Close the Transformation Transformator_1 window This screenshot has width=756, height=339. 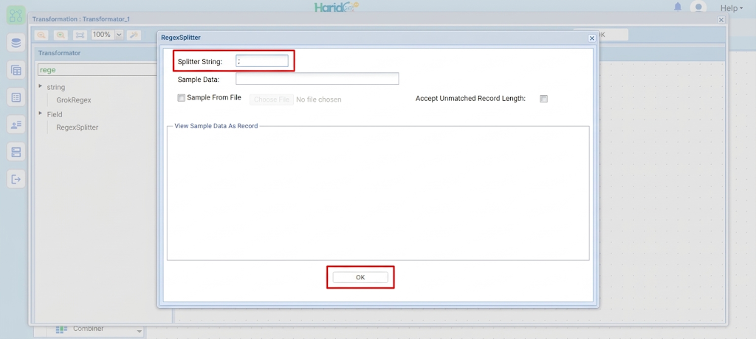tap(721, 20)
